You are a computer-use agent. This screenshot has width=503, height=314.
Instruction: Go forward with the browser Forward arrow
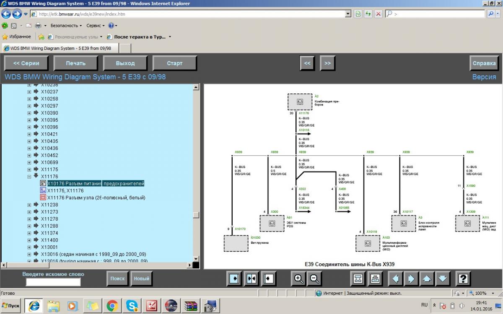[x=17, y=14]
